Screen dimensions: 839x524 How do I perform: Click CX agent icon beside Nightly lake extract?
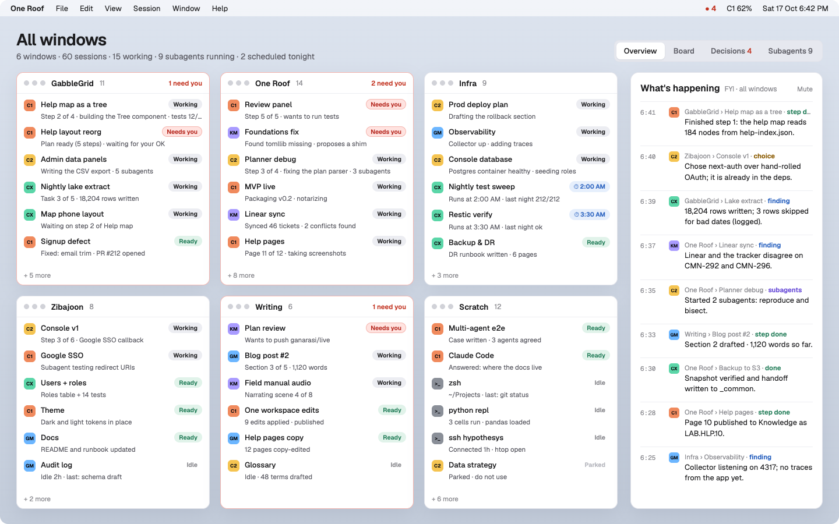point(30,187)
